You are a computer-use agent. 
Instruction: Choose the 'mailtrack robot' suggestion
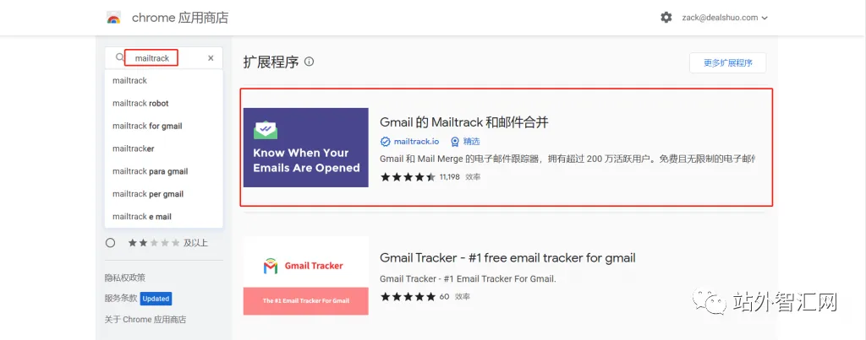coord(164,103)
